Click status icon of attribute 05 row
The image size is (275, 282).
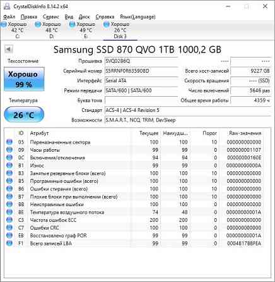coord(9,142)
